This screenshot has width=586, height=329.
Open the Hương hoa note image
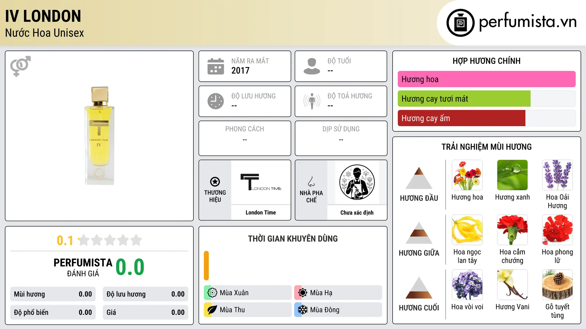pos(467,175)
